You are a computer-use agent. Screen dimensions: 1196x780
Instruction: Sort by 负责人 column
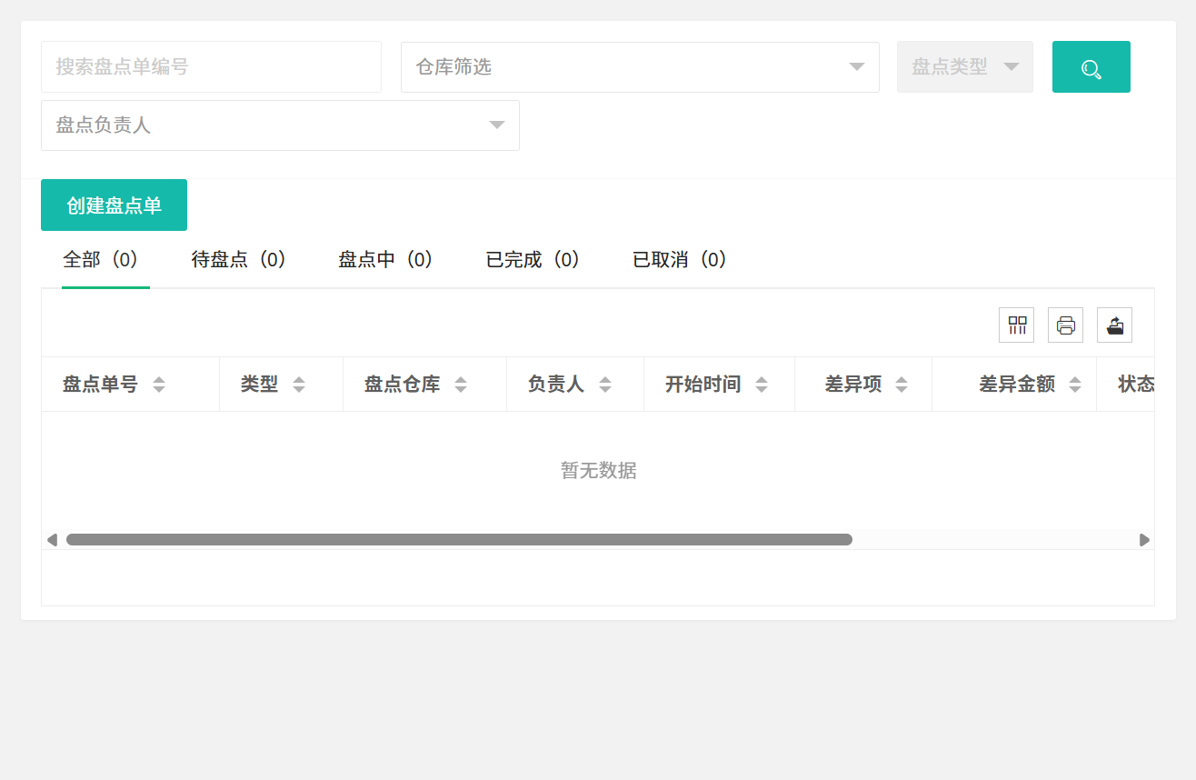605,385
